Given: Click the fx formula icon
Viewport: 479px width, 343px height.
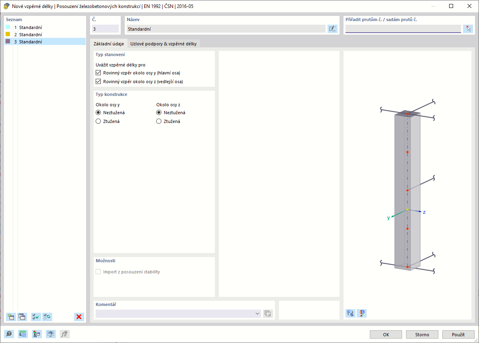Looking at the screenshot, I should [65, 334].
